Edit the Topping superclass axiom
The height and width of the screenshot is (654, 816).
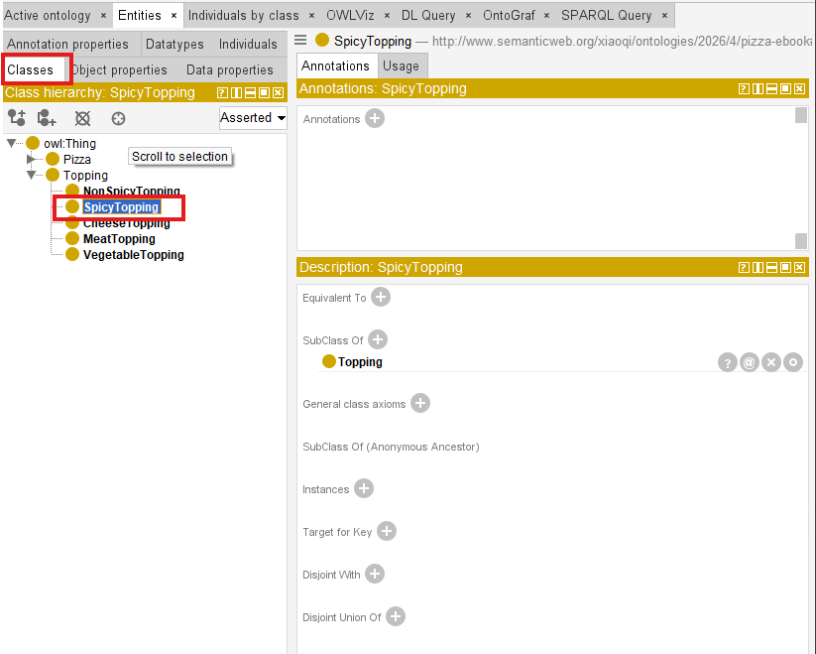(x=793, y=362)
